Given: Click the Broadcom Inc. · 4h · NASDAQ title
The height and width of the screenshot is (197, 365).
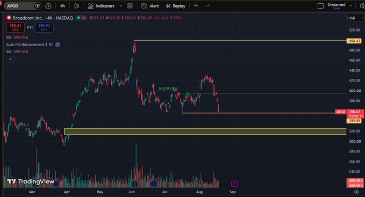Looking at the screenshot, I should coord(43,18).
